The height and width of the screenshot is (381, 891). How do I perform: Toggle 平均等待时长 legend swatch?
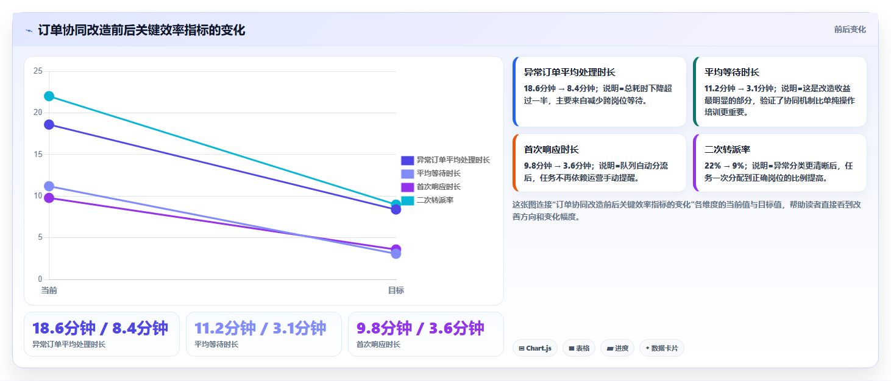[407, 173]
